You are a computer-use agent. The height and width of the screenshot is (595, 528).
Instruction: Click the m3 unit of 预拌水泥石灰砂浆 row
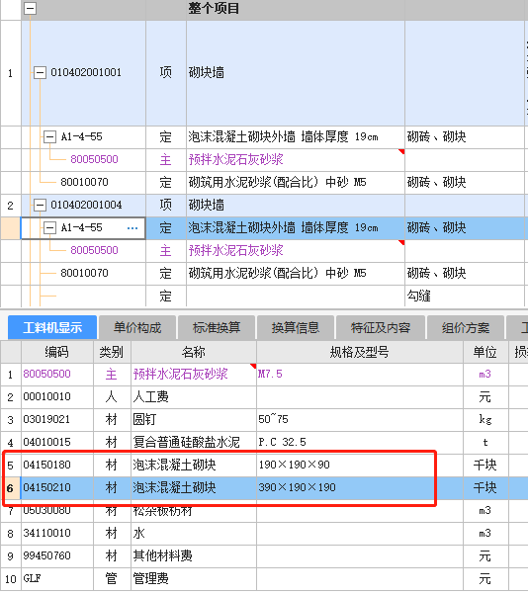[485, 375]
